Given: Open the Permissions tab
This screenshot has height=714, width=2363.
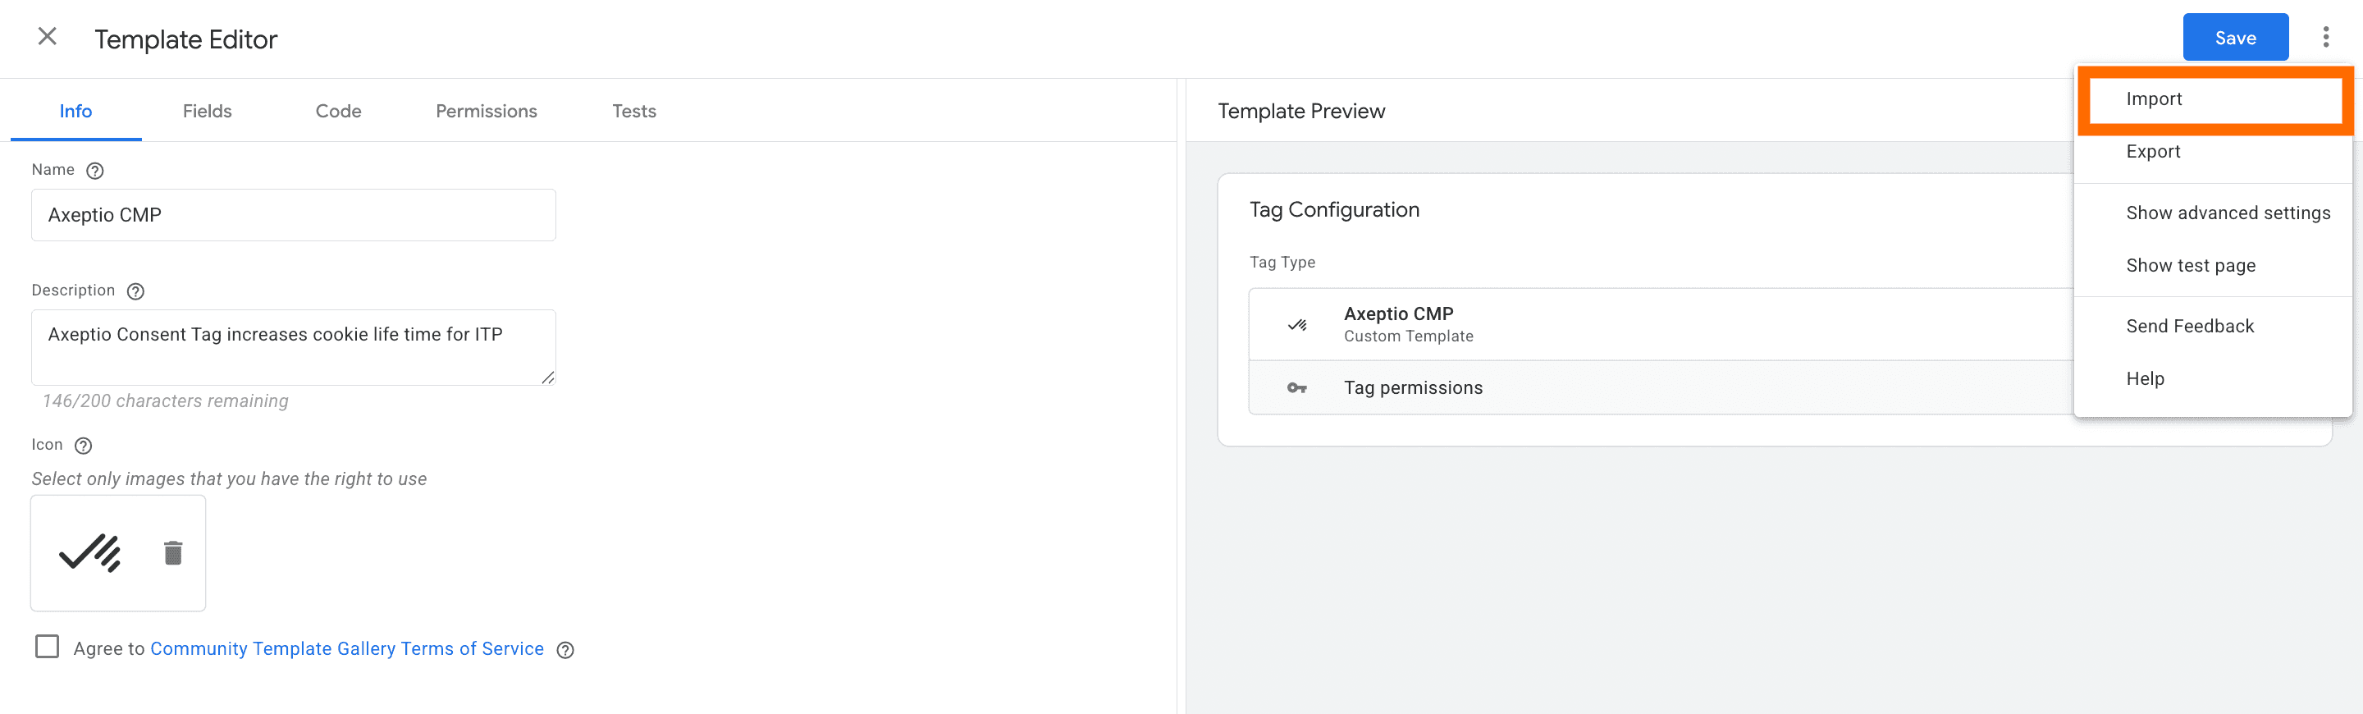Looking at the screenshot, I should pyautogui.click(x=487, y=111).
